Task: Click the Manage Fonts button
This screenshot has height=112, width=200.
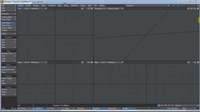Action: point(9,54)
